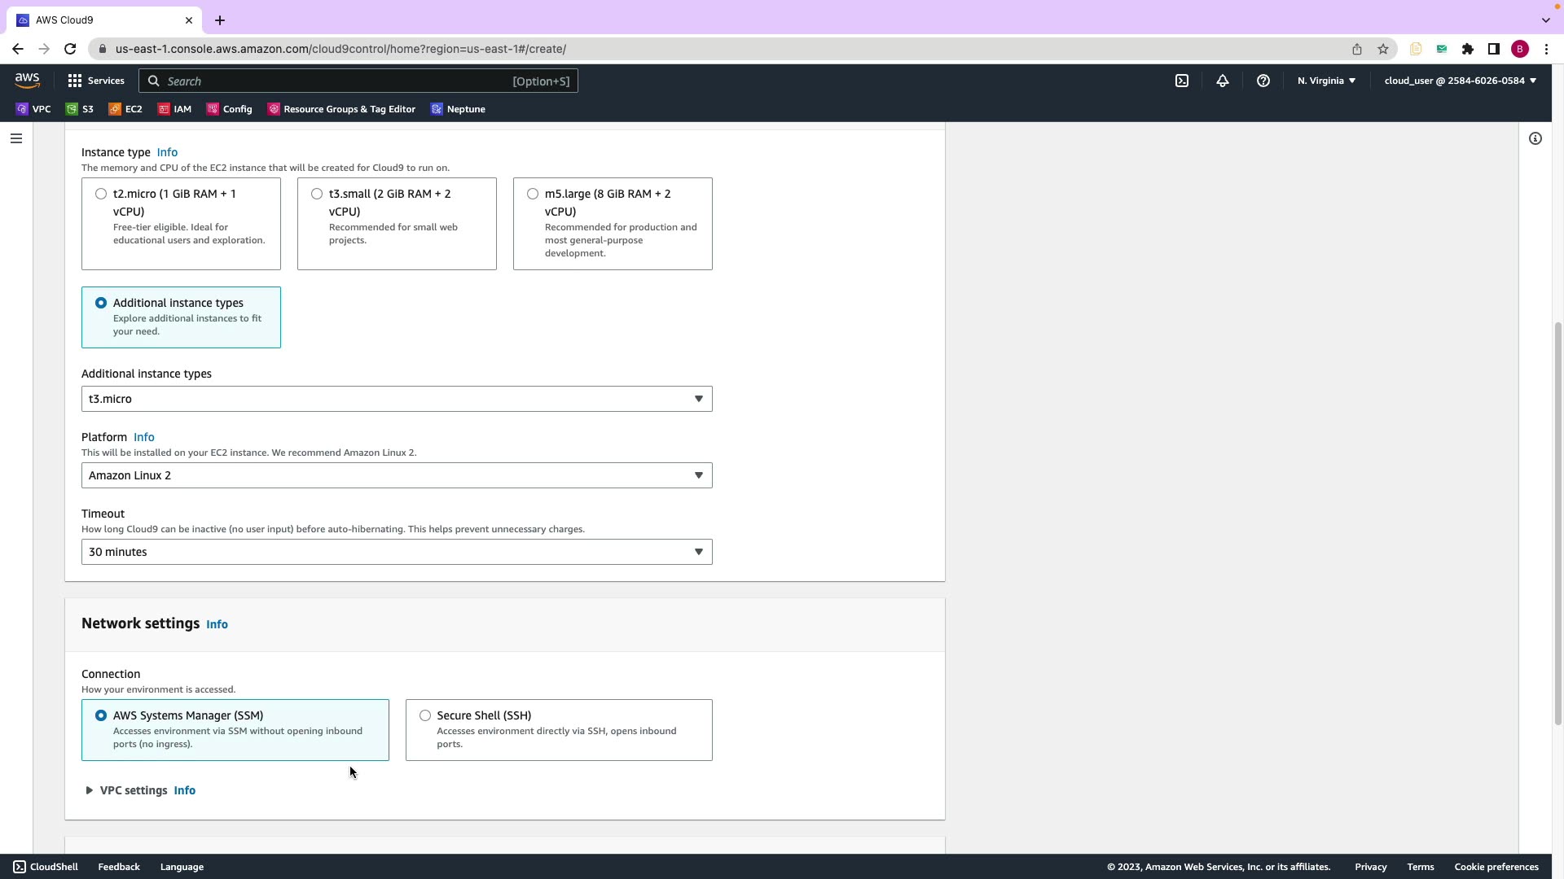The width and height of the screenshot is (1564, 879).
Task: Choose Secure Shell (SSH) connection
Action: [x=425, y=715]
